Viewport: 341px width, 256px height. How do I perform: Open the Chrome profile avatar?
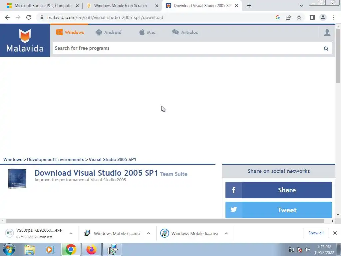click(x=323, y=17)
